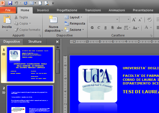159x113 pixels.
Task: Click the slide pane scrollbar up arrow
Action: (58, 47)
